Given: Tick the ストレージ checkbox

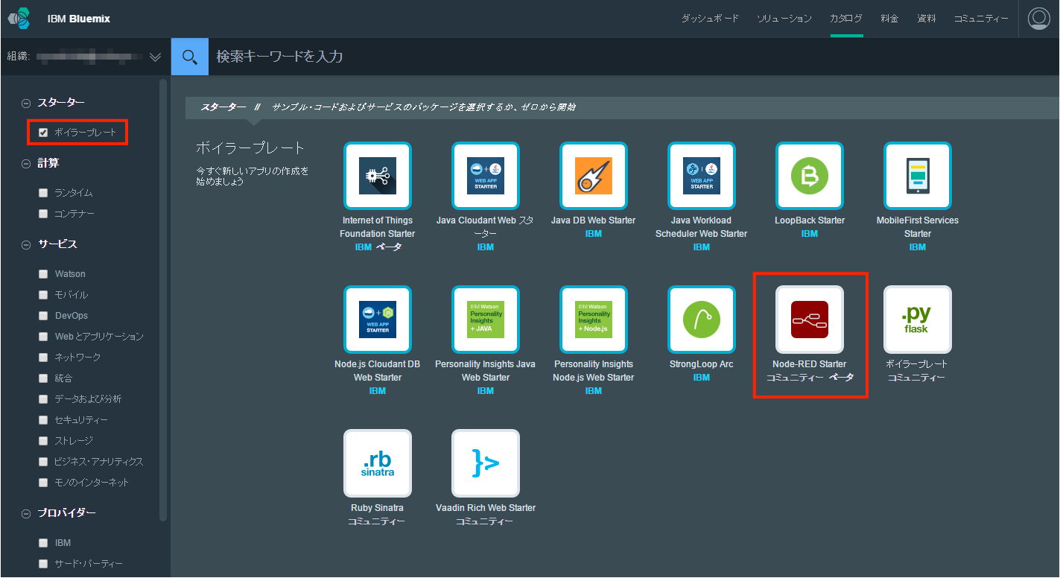Looking at the screenshot, I should point(43,441).
